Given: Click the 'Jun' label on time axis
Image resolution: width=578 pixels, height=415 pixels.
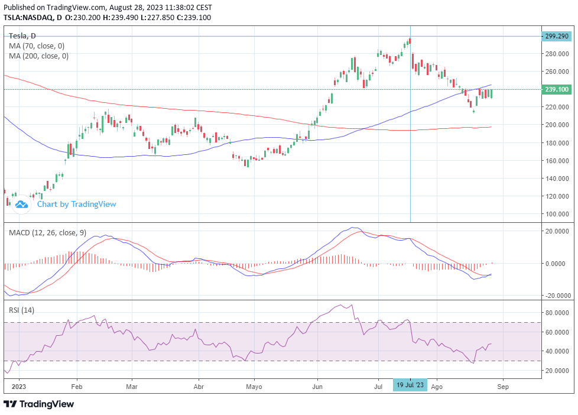Looking at the screenshot, I should tap(317, 387).
